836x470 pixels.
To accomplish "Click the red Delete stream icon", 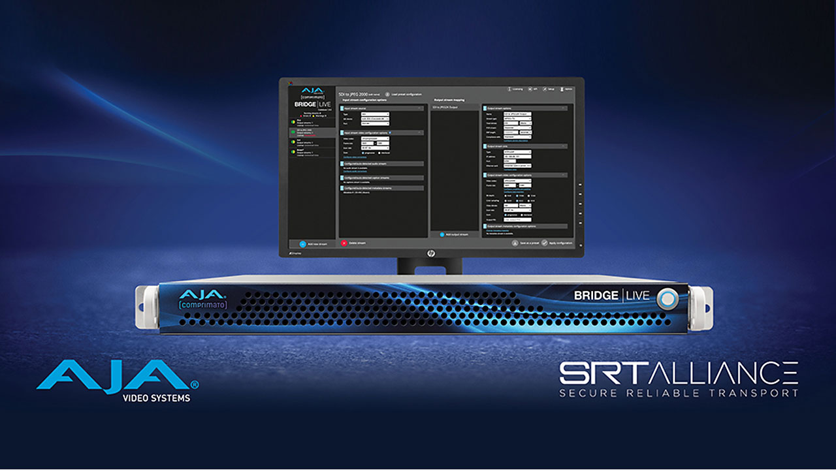I will [344, 243].
